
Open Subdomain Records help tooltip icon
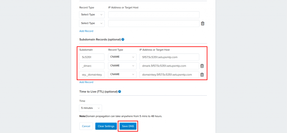123,39
